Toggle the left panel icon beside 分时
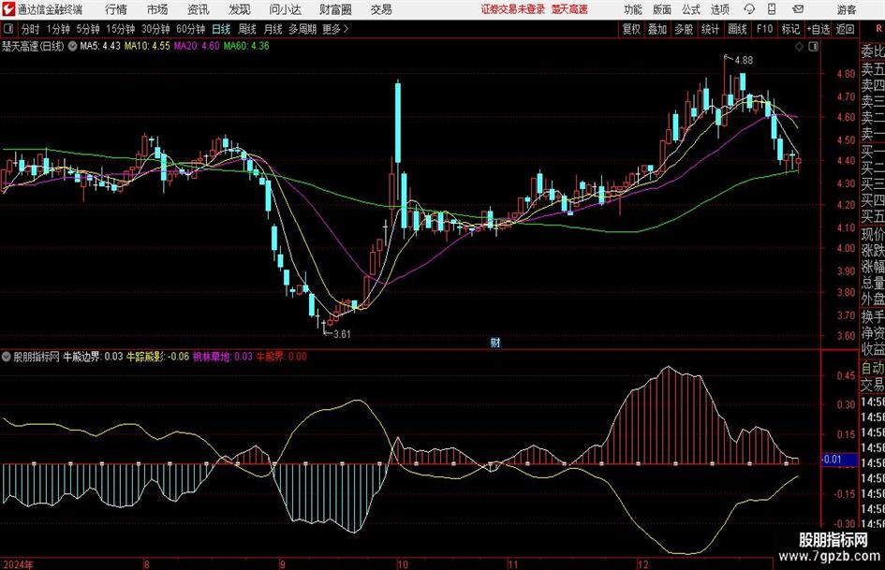Viewport: 885px width, 570px height. [8, 29]
